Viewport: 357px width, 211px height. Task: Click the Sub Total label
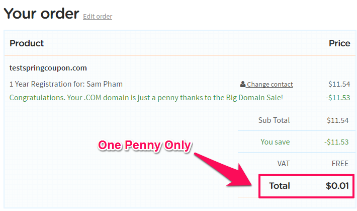274,120
